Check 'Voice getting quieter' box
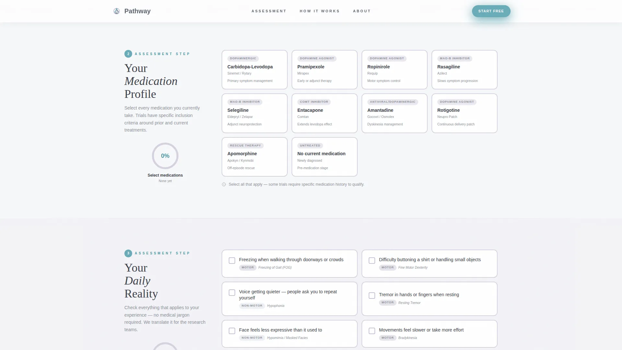 tap(232, 293)
